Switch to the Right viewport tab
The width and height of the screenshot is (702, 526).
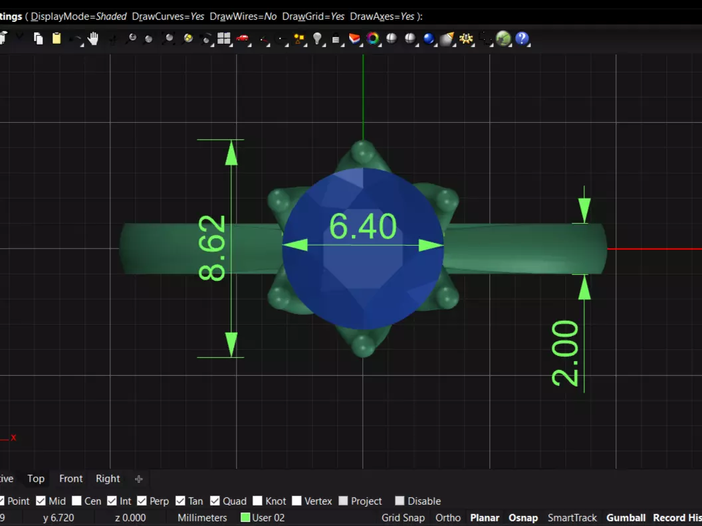tap(108, 479)
